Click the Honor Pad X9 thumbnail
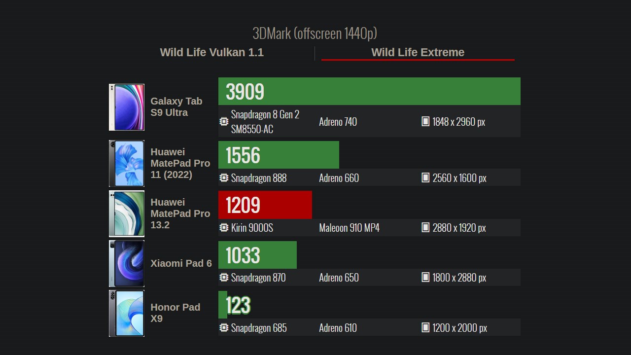 point(127,313)
